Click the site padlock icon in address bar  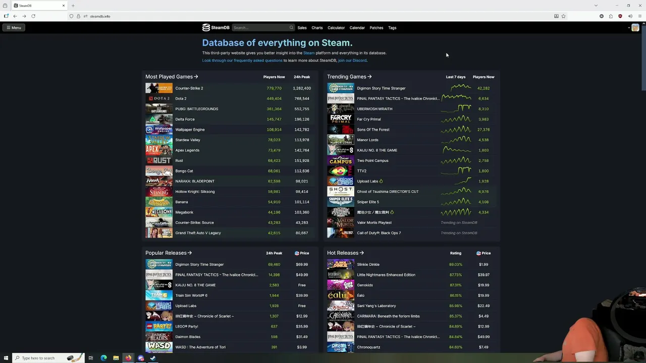(x=78, y=16)
